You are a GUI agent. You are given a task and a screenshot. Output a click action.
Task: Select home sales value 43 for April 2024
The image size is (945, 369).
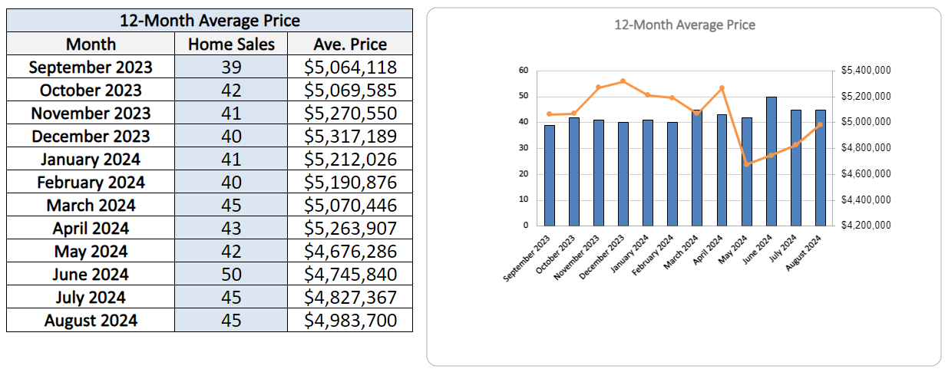coord(231,228)
